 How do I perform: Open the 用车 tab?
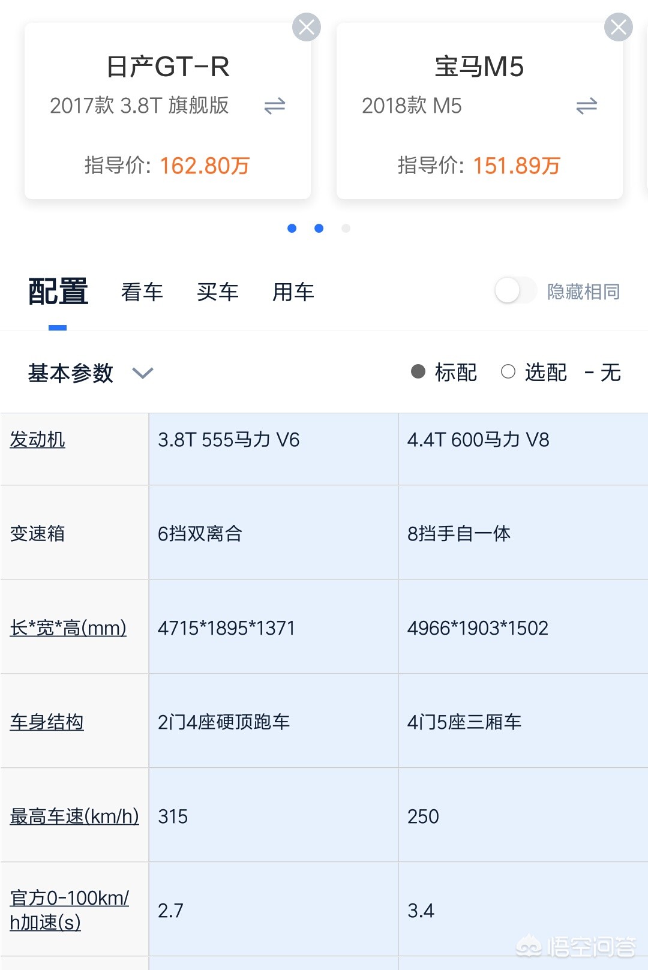click(x=293, y=292)
